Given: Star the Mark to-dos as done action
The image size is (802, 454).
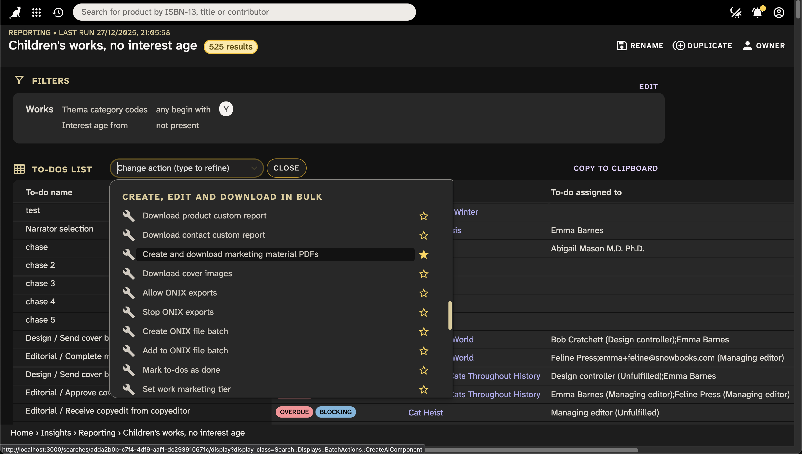Looking at the screenshot, I should coord(423,370).
